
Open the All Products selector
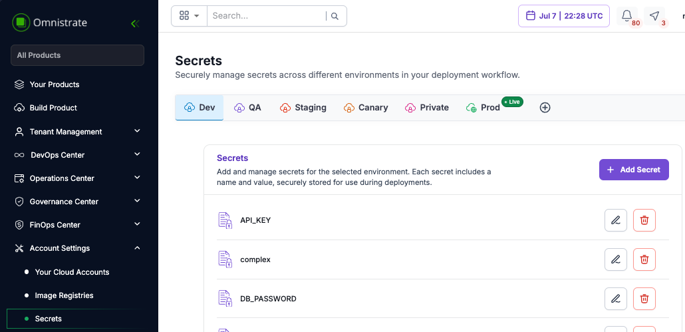(x=77, y=55)
